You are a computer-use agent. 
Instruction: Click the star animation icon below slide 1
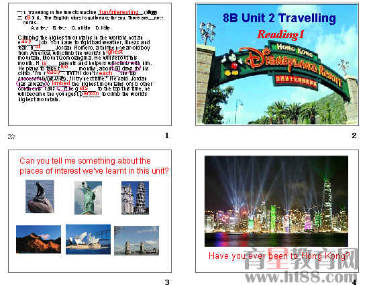click(11, 136)
